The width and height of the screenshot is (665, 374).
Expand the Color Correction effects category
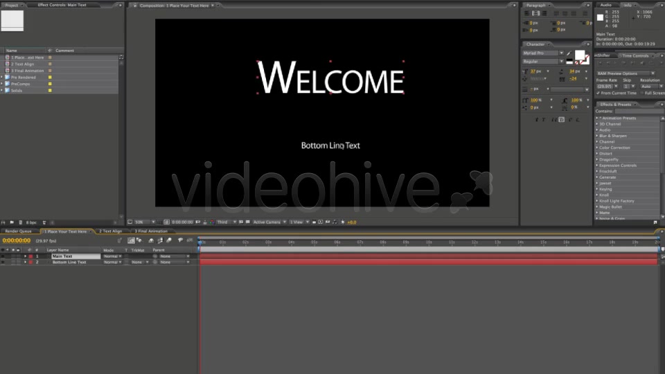coord(596,148)
